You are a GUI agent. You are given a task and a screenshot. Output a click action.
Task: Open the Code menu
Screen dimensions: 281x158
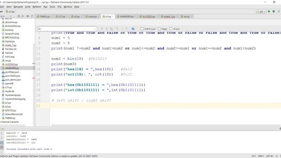[28, 7]
